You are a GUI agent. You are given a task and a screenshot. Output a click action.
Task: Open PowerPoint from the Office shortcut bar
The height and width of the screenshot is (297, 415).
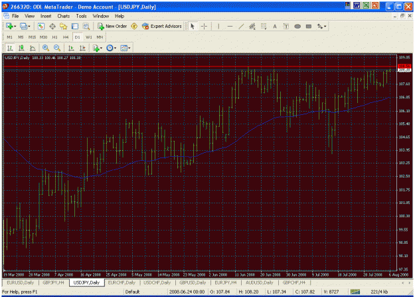[x=375, y=5]
